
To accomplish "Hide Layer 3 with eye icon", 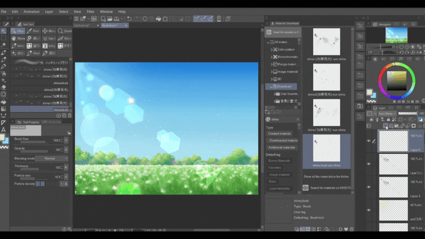I will pos(369,187).
